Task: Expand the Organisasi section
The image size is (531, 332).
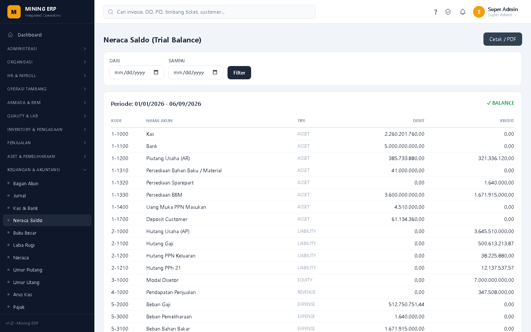Action: click(x=47, y=62)
